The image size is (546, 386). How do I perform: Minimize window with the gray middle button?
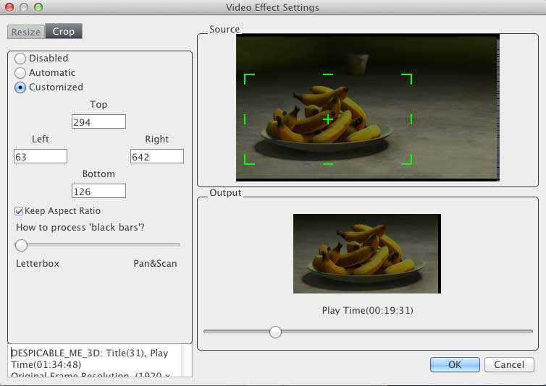pyautogui.click(x=24, y=7)
